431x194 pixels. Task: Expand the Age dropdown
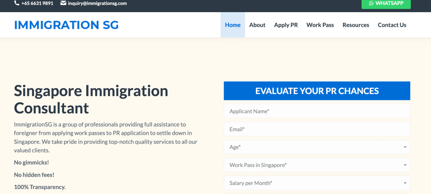point(317,147)
